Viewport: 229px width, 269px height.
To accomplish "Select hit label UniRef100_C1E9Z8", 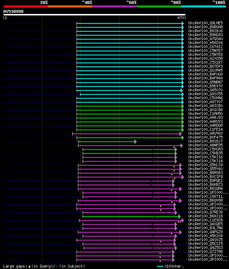I will click(205, 220).
